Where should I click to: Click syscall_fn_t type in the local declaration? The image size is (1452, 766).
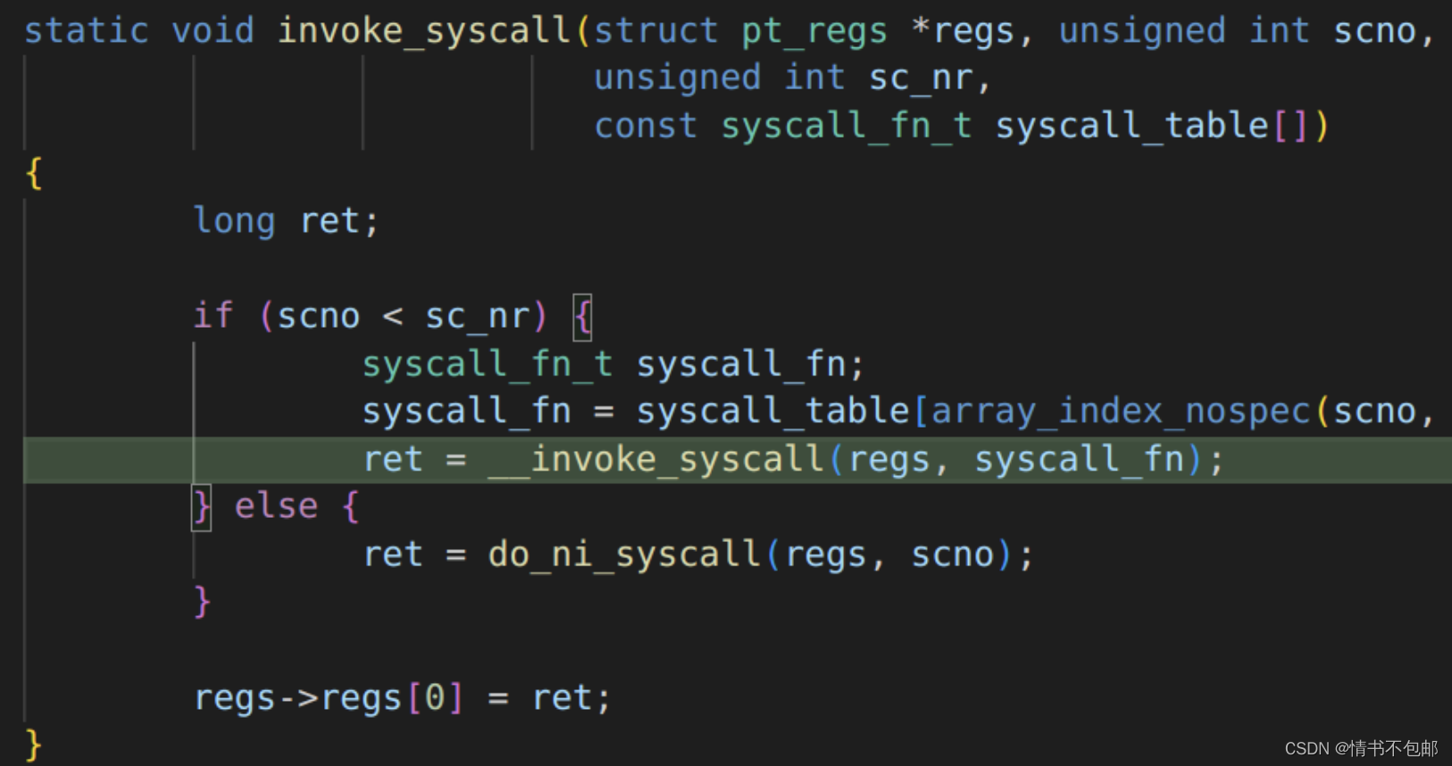(488, 364)
